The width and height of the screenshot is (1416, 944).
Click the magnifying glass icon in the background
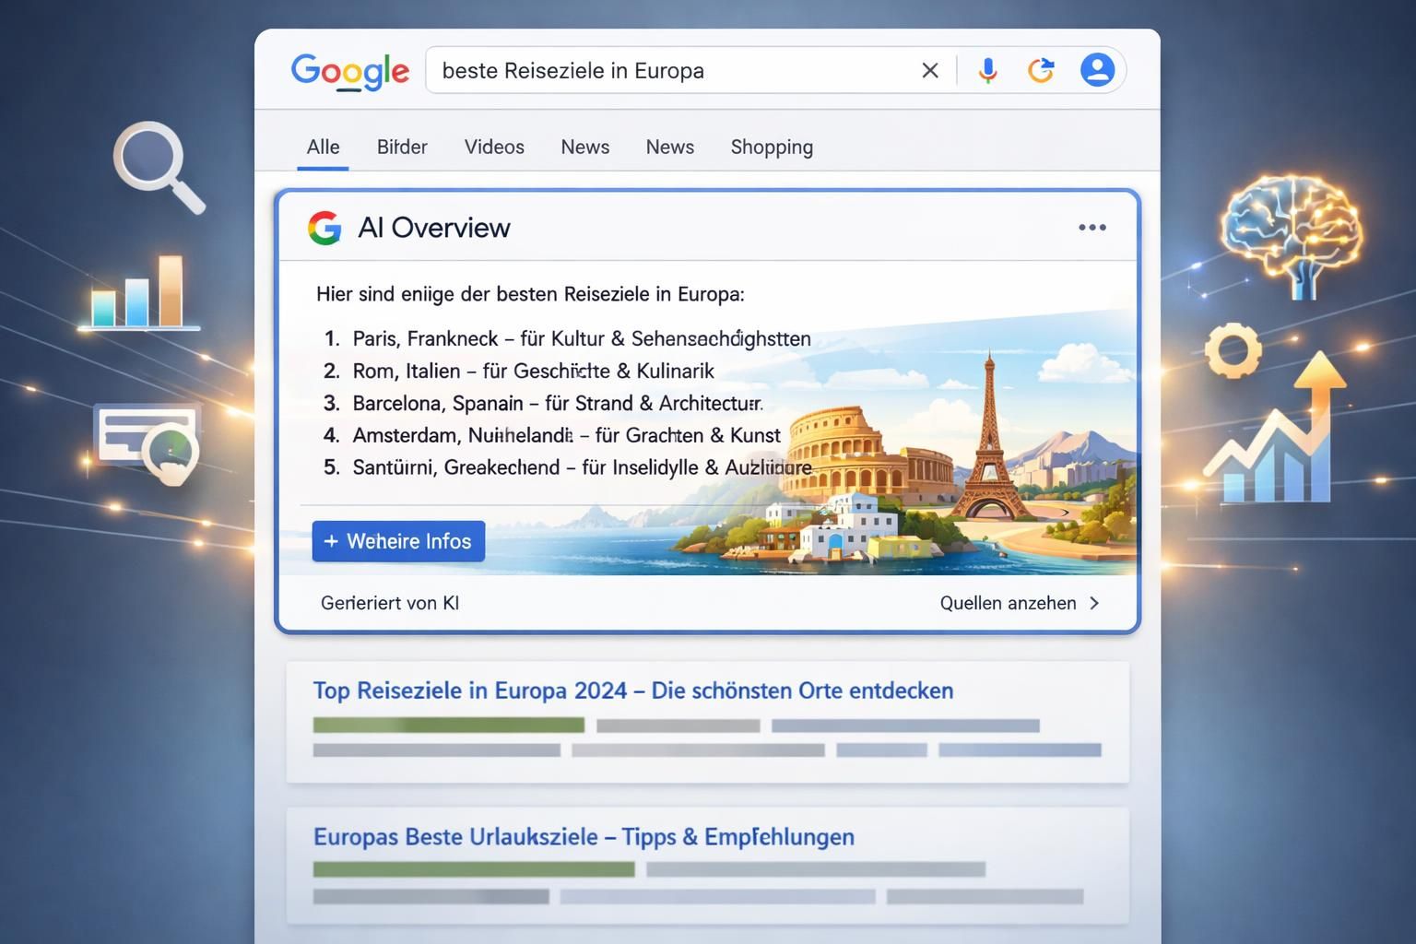click(x=159, y=168)
